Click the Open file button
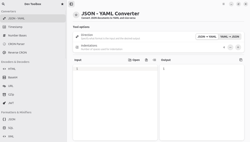 (x=134, y=60)
